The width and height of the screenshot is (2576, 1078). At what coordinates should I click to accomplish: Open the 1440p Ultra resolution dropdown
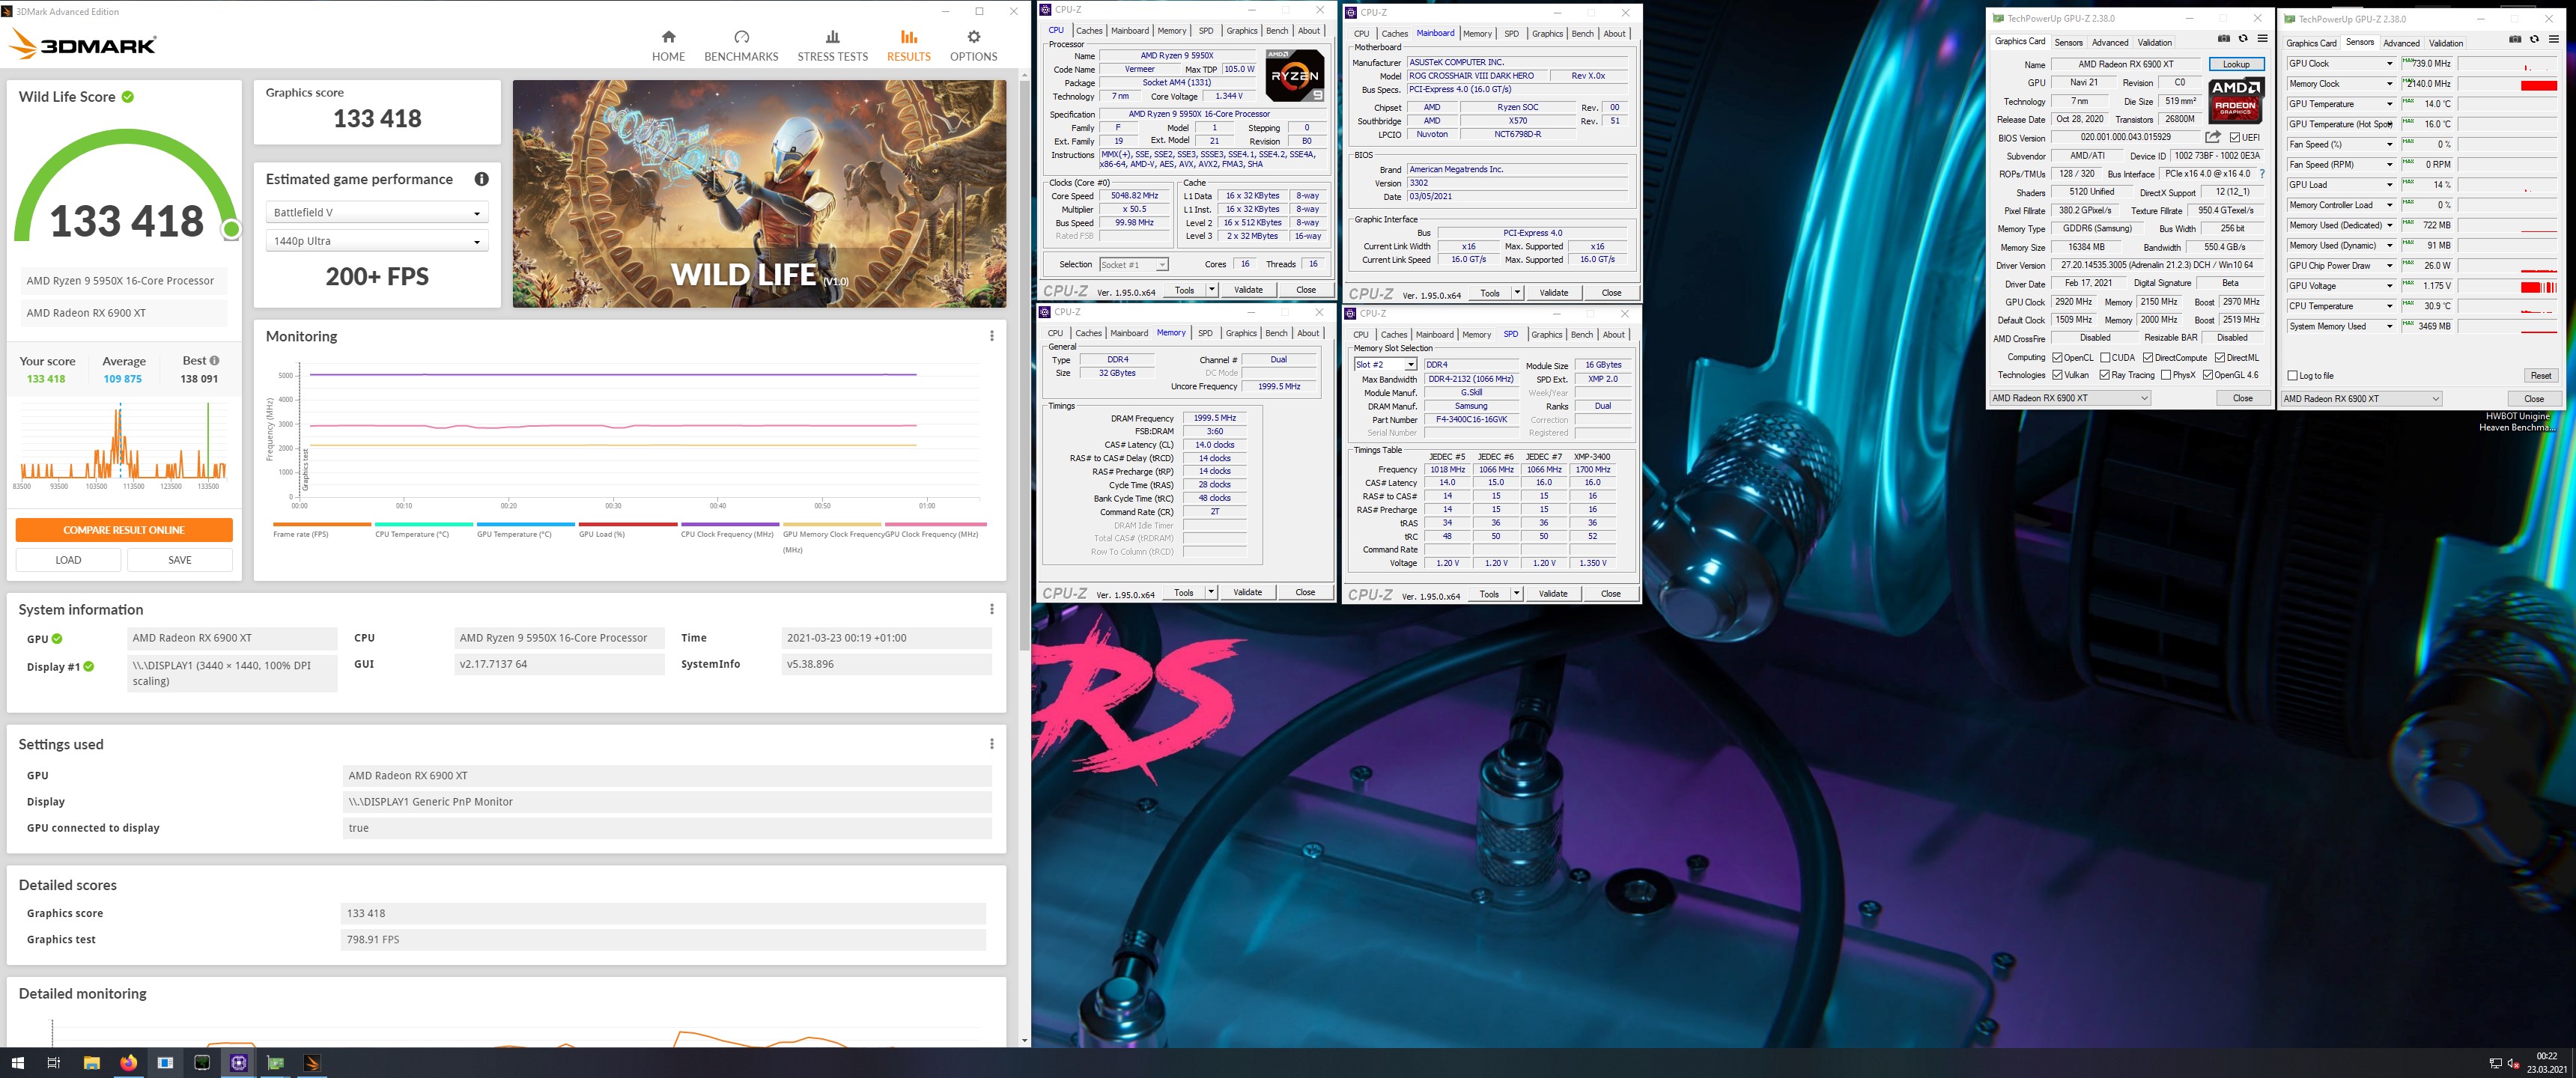click(x=377, y=241)
